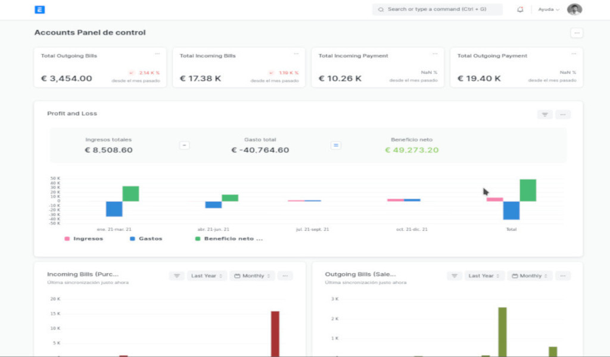
Task: Toggle the Ingresos legend series
Action: (84, 239)
